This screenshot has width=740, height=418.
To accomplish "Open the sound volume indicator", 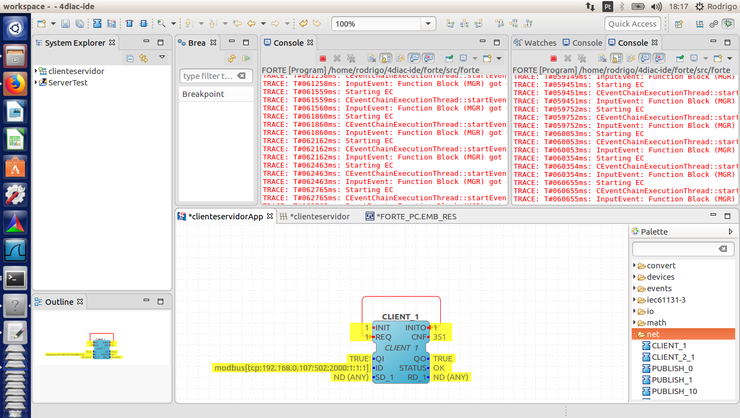I will click(x=656, y=7).
